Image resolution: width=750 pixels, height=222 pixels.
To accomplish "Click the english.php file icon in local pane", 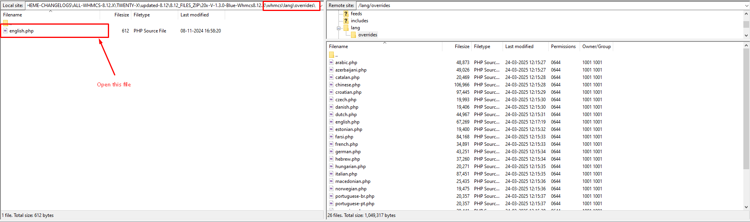I will coord(5,31).
